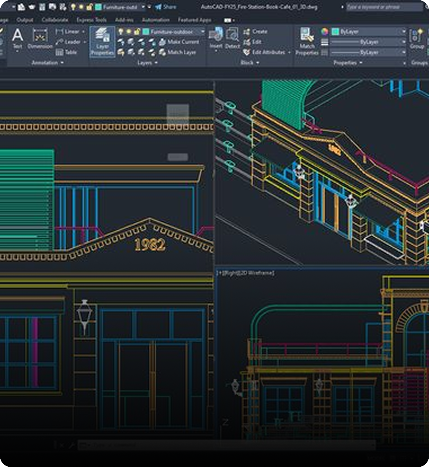The width and height of the screenshot is (429, 467).
Task: Switch to the Output tab
Action: pyautogui.click(x=25, y=20)
